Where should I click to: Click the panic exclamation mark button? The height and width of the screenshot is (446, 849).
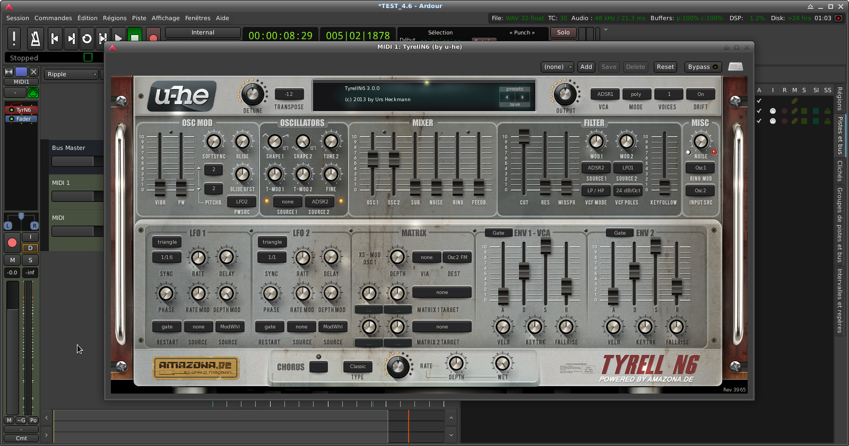14,38
